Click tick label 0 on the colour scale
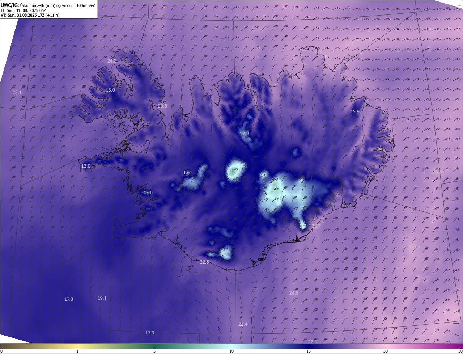 click(1, 351)
